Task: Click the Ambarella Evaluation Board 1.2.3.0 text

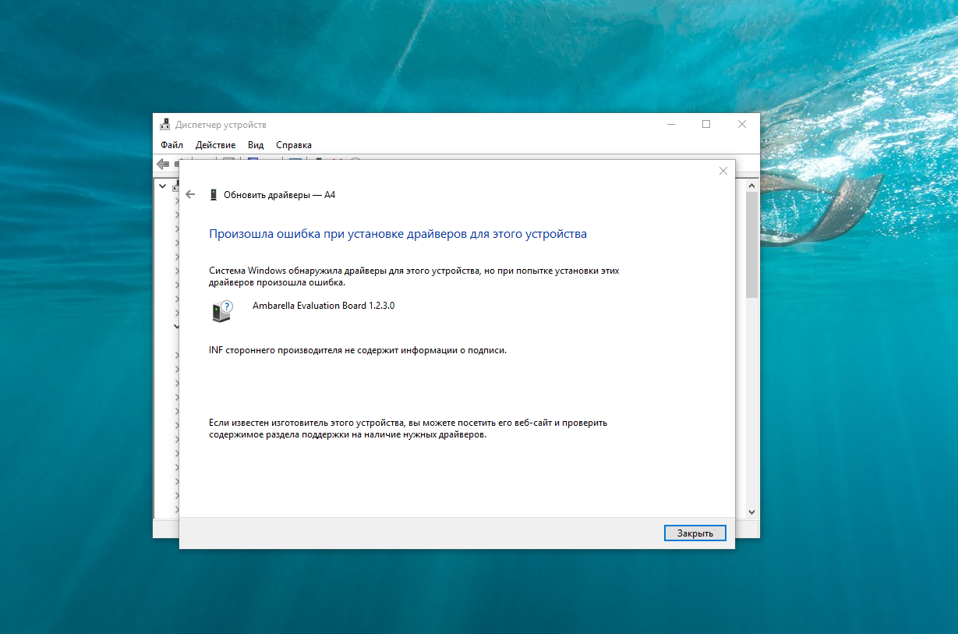Action: click(323, 306)
